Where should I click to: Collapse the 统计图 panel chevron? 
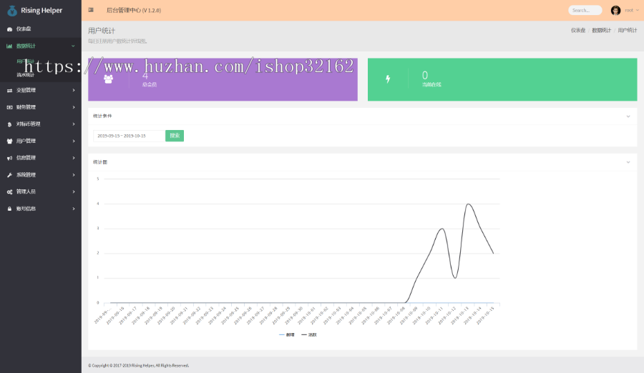(x=628, y=162)
